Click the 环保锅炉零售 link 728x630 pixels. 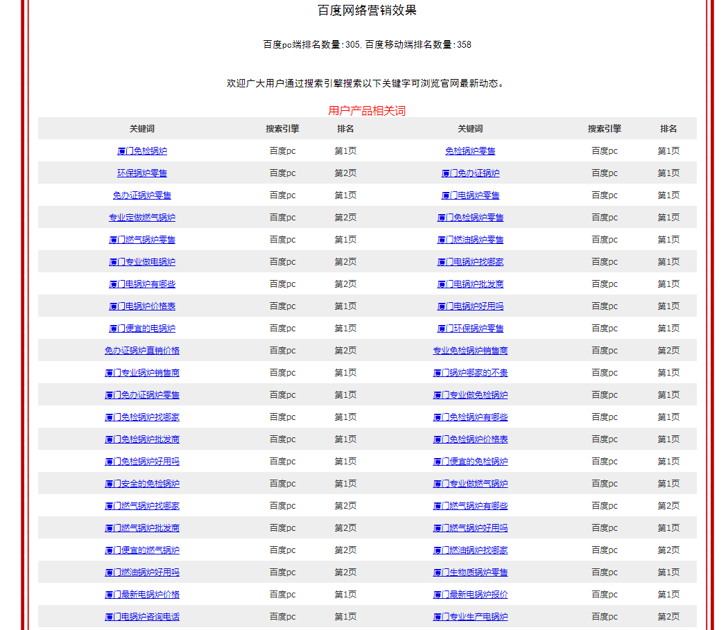click(x=141, y=173)
